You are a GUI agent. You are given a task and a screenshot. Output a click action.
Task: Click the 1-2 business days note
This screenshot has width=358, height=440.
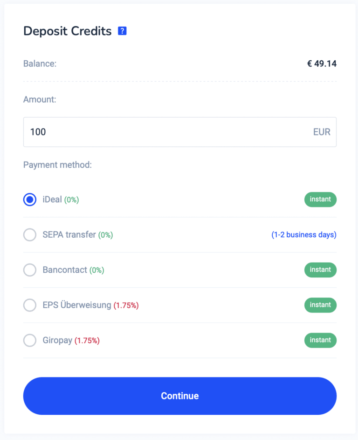pos(304,234)
